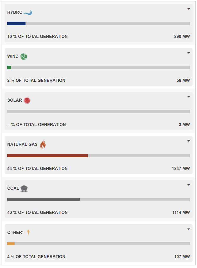Click the green wind turbine icon
Screen dimensions: 197x268
click(24, 56)
